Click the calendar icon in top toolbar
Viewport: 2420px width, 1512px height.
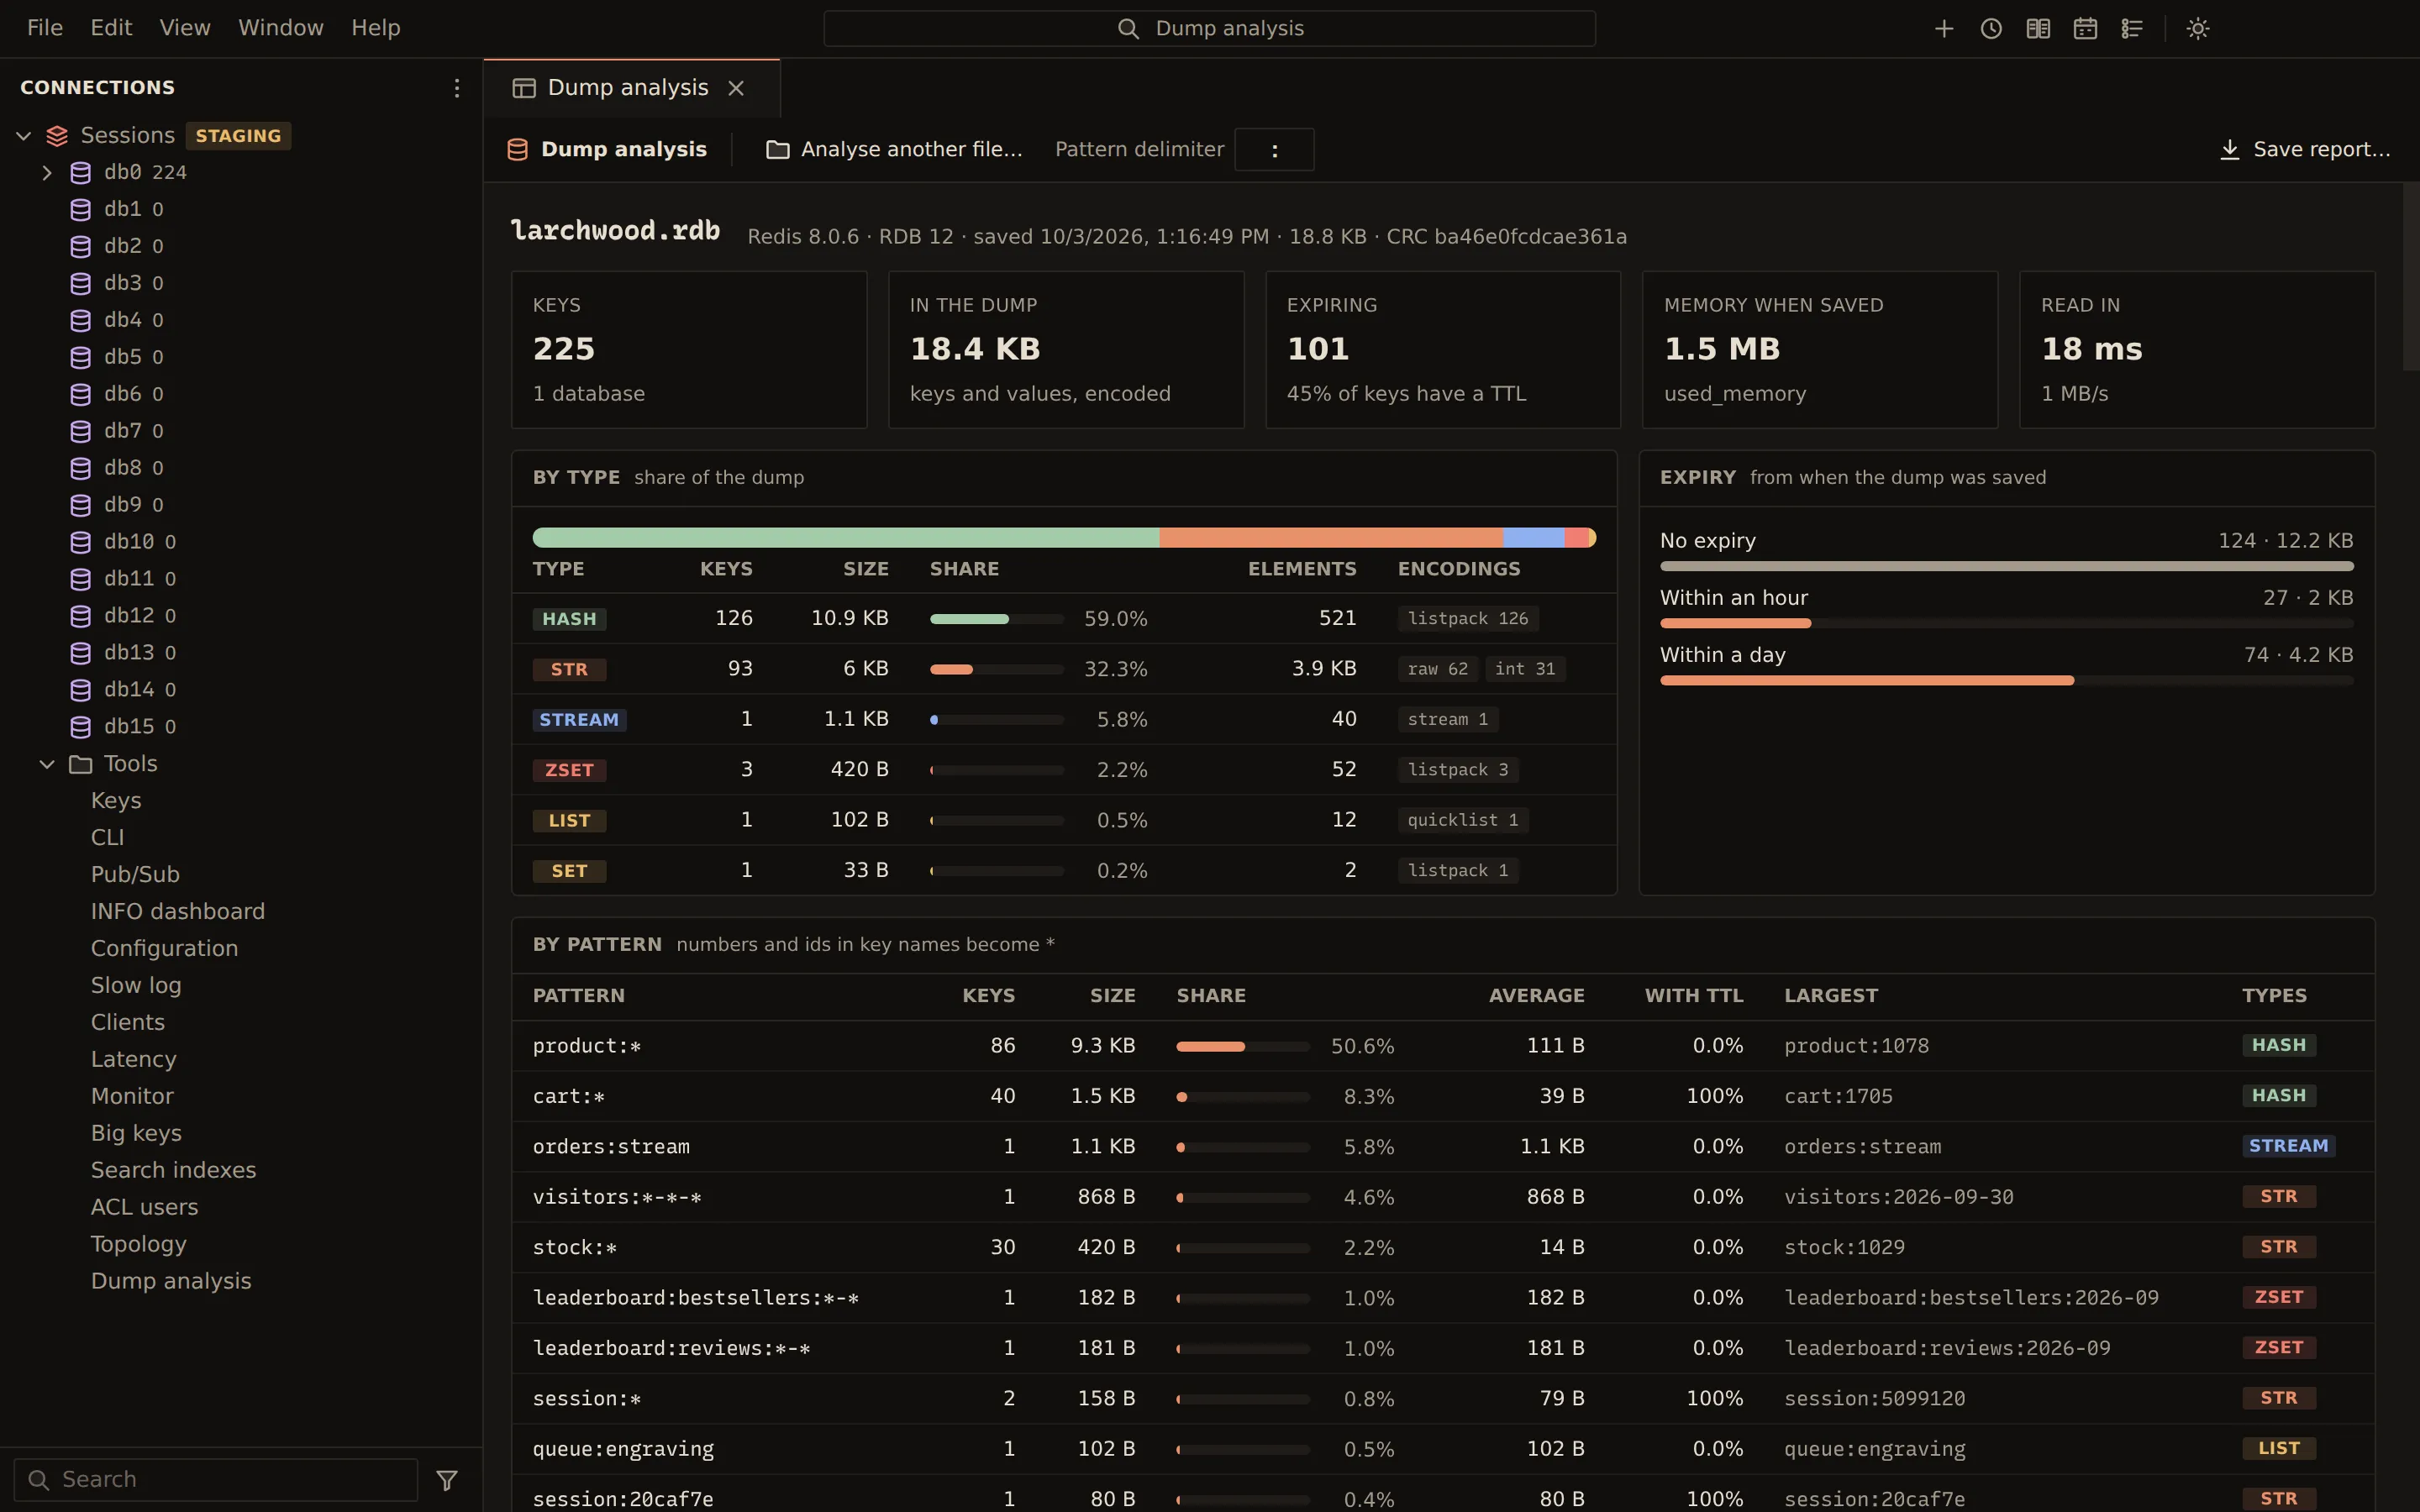tap(2085, 28)
